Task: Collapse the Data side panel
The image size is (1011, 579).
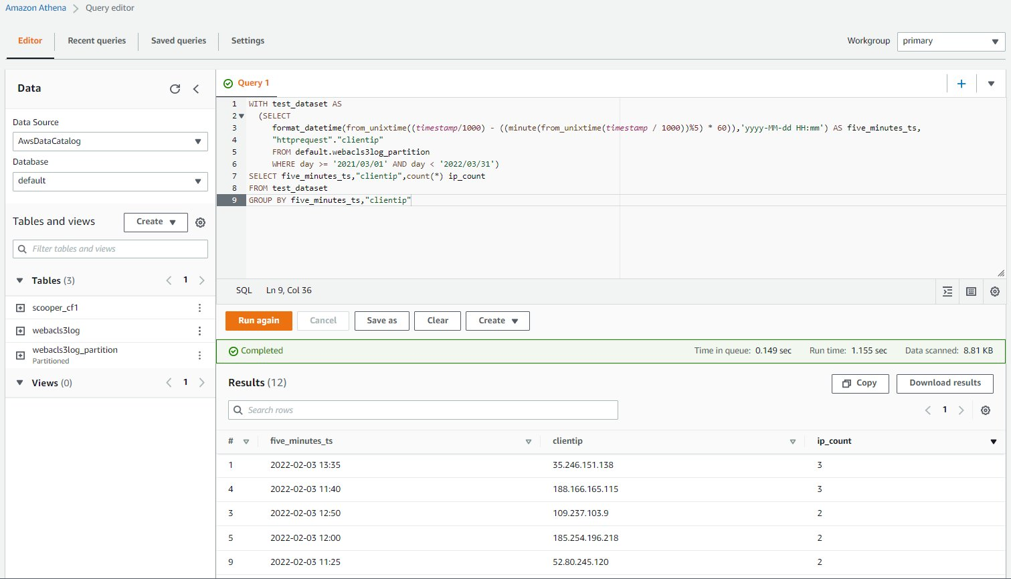Action: (196, 89)
